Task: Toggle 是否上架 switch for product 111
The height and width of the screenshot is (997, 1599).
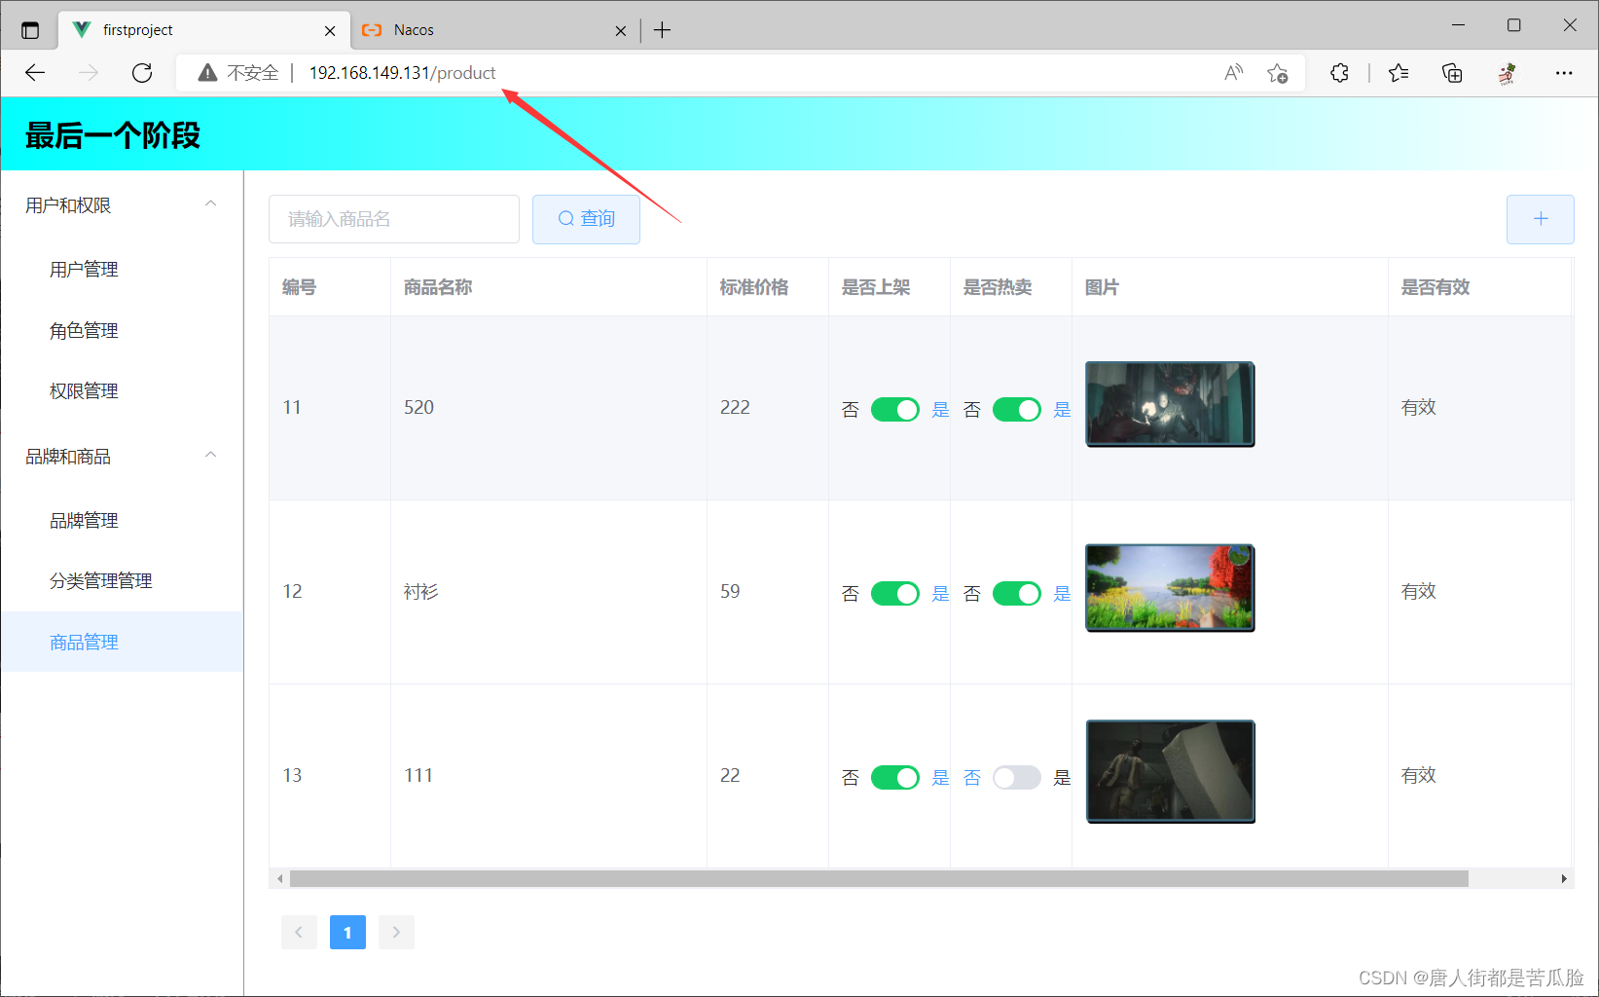Action: point(895,778)
